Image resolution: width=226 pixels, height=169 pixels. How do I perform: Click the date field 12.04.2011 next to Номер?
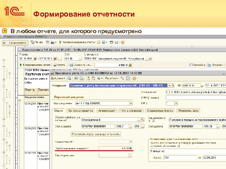click(214, 158)
